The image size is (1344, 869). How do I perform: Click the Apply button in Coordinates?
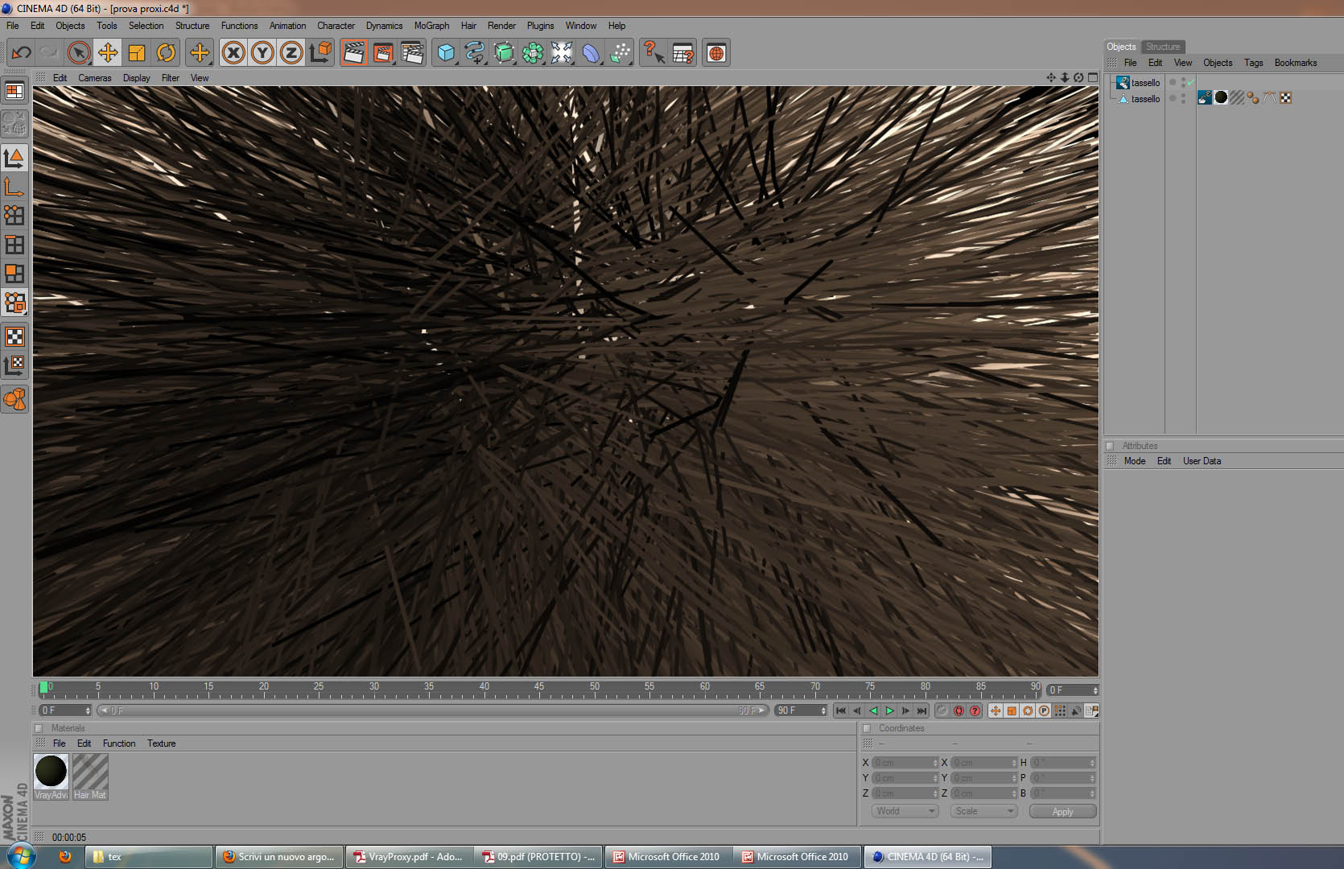[x=1062, y=811]
